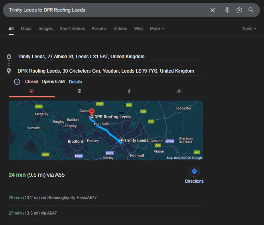The height and width of the screenshot is (225, 264).
Task: Switch to the Images tab
Action: click(45, 28)
